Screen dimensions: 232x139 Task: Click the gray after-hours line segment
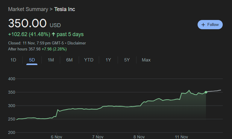(214, 91)
